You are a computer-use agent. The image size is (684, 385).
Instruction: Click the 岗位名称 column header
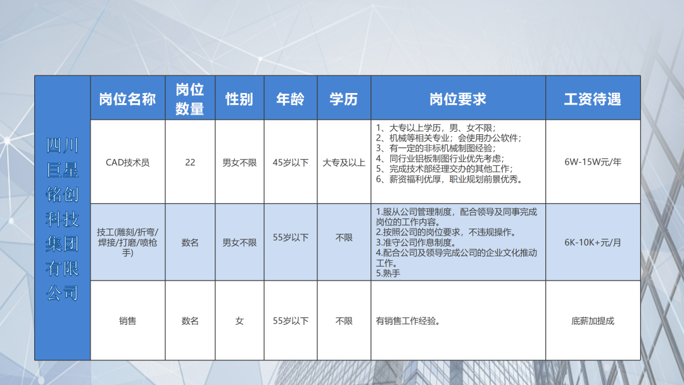[127, 99]
